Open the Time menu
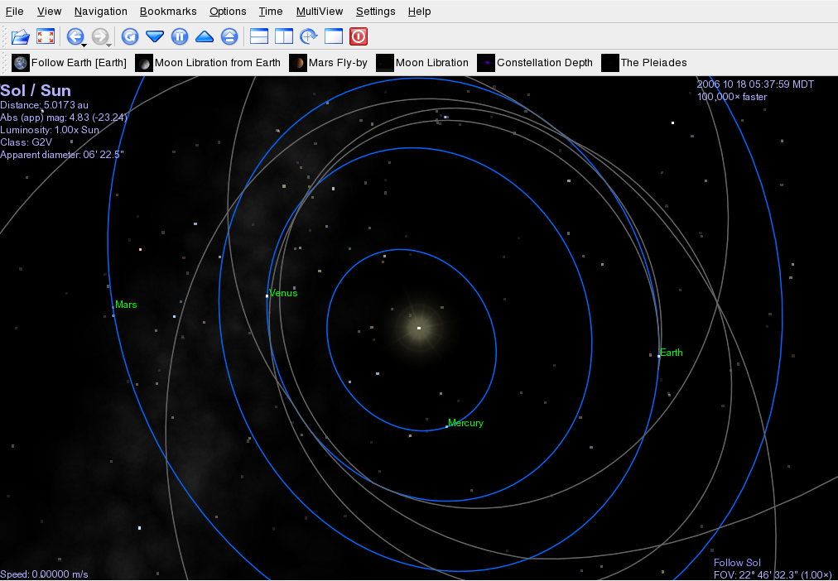 click(271, 12)
